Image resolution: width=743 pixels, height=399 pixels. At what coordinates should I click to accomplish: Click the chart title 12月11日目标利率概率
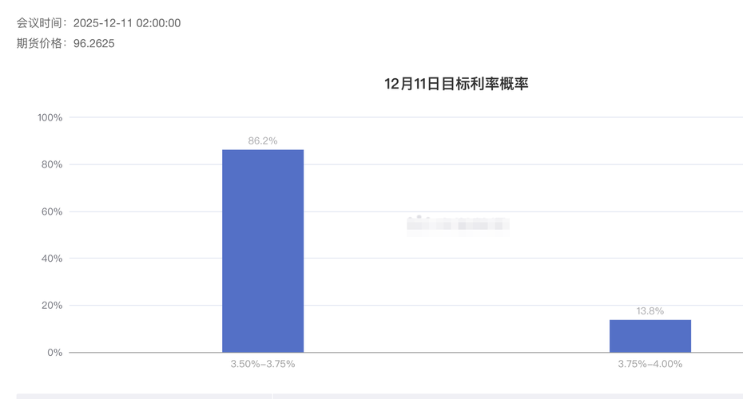click(456, 84)
